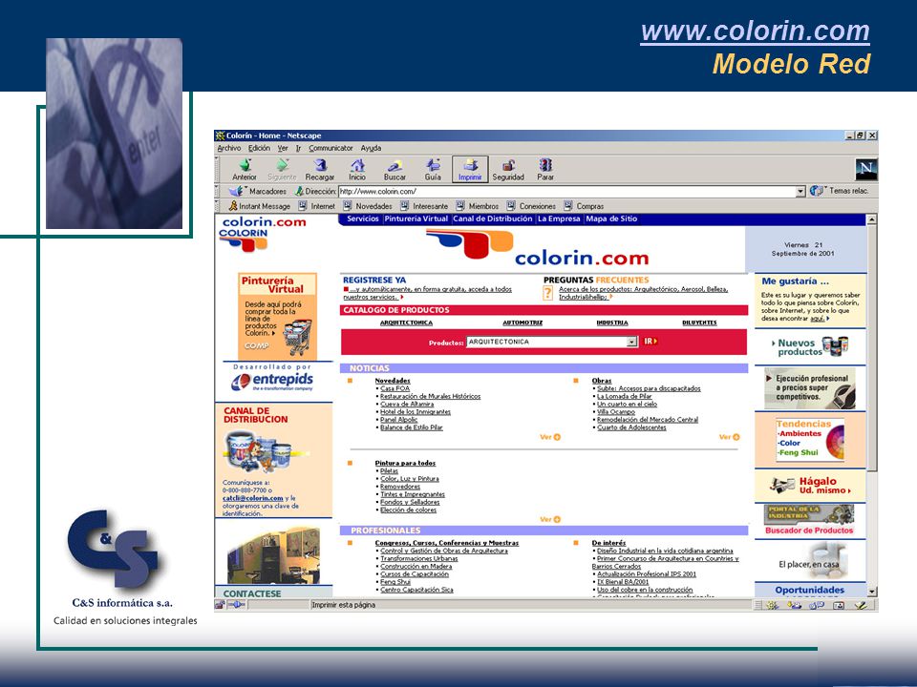The width and height of the screenshot is (917, 687).
Task: Open the AUTOMOTRIZ catalog link
Action: coord(522,323)
